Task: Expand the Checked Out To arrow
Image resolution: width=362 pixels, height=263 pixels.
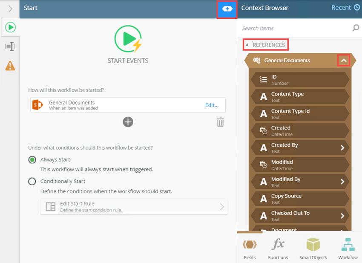Action: [x=342, y=216]
